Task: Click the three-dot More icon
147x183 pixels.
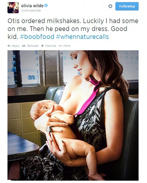Action: [60, 46]
